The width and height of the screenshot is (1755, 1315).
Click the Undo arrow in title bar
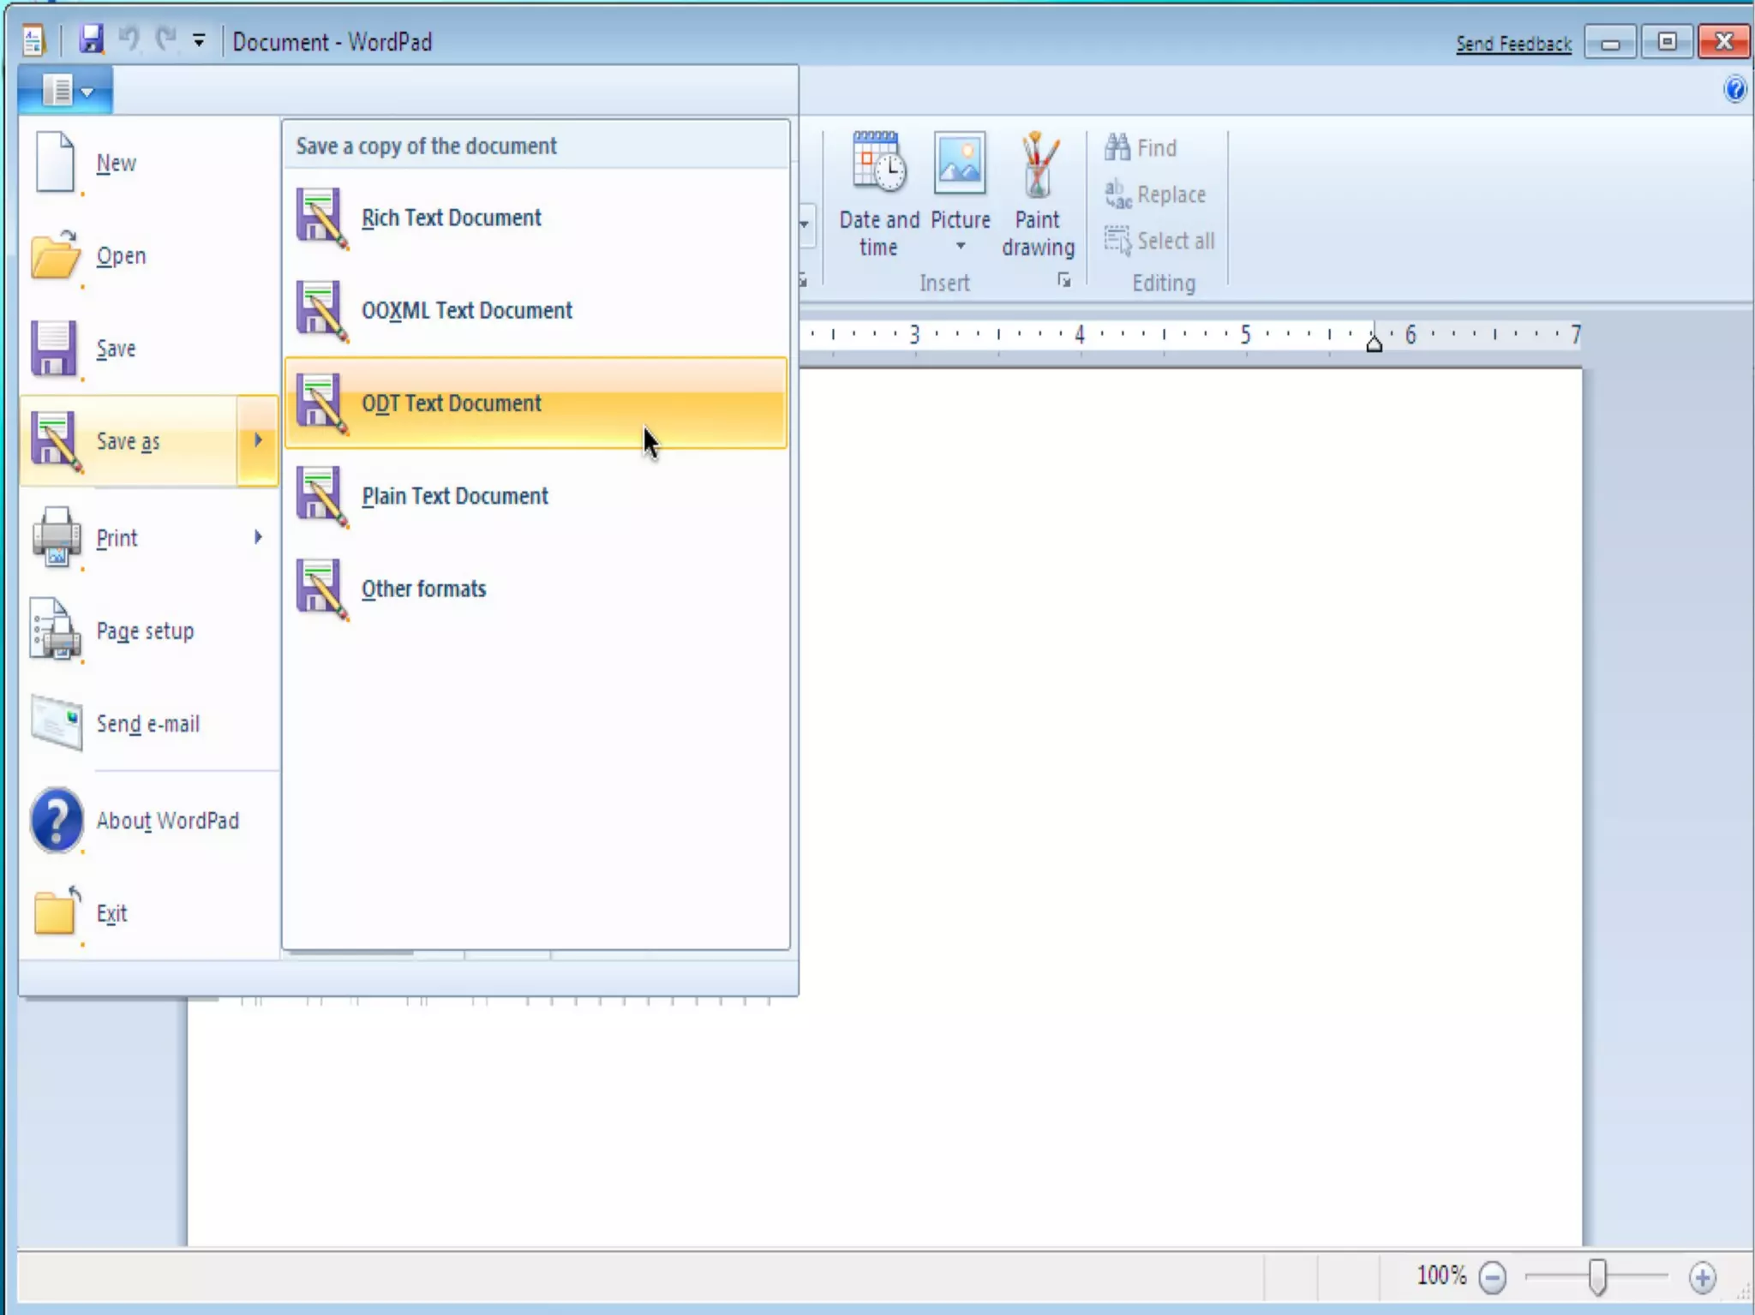pos(129,39)
